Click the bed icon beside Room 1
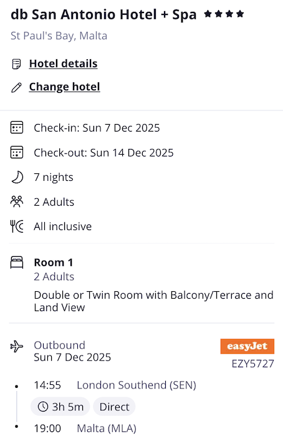This screenshot has height=439, width=283. (x=17, y=263)
